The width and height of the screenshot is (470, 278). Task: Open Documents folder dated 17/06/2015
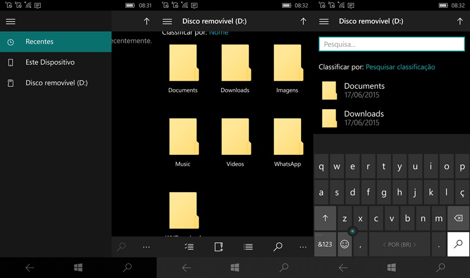tap(391, 90)
